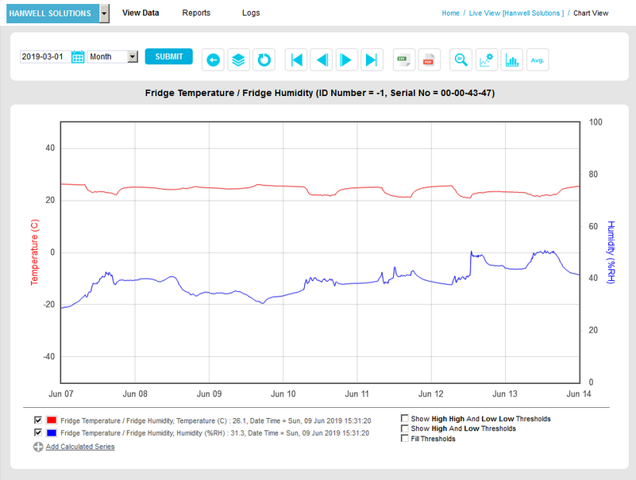Click the stacked layers toolbar icon
The height and width of the screenshot is (480, 636).
point(238,60)
